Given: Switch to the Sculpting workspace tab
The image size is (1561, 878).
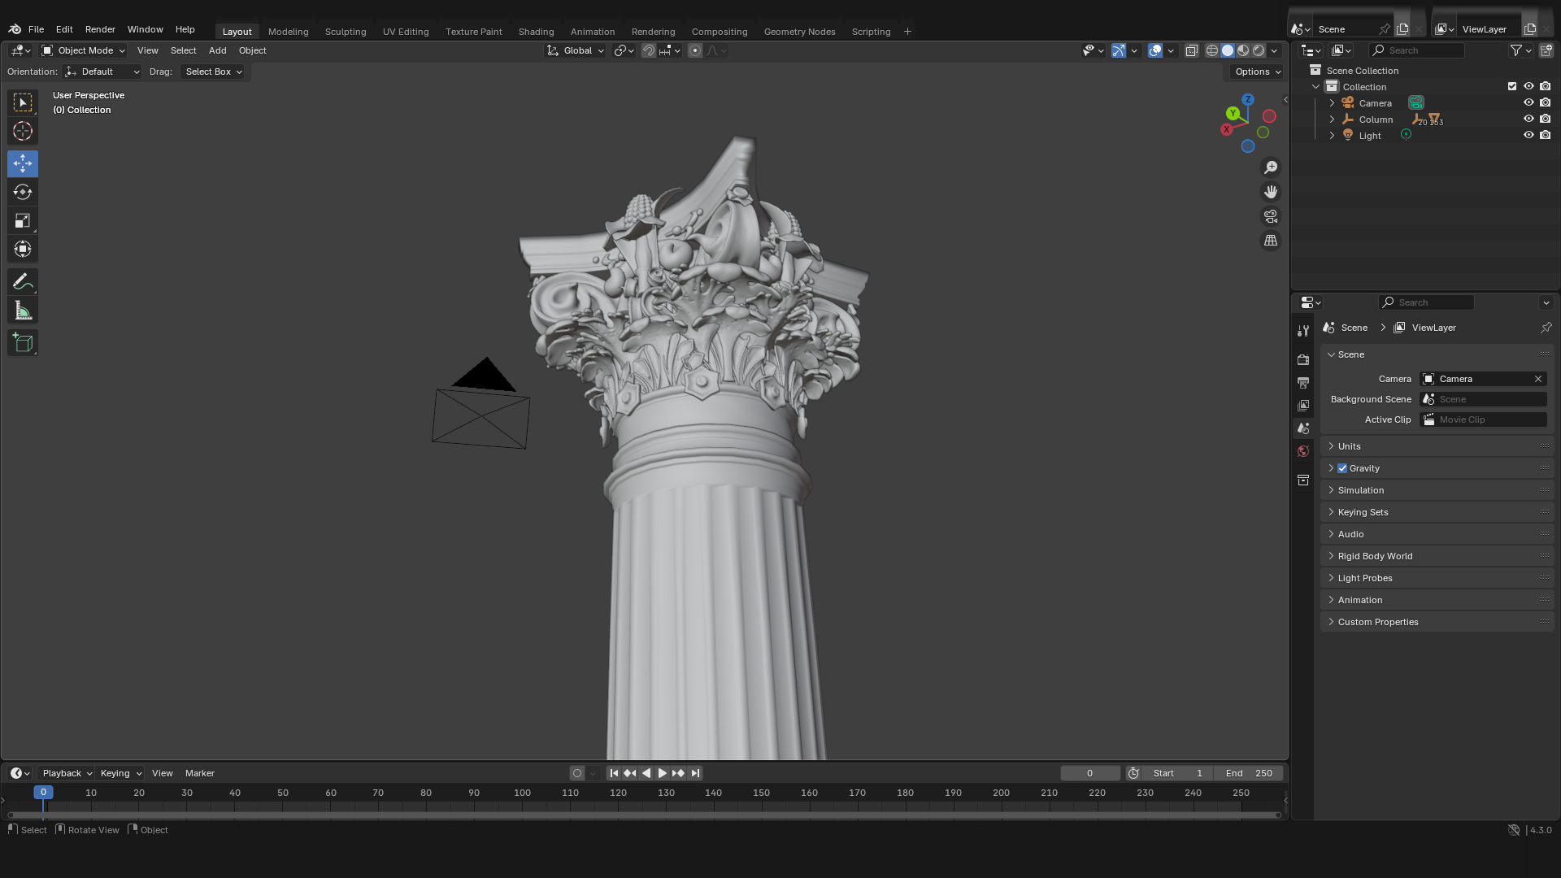Looking at the screenshot, I should (346, 32).
